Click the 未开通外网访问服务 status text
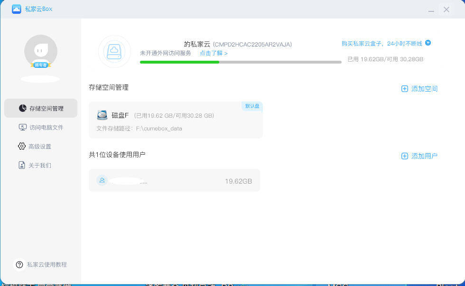465x286 pixels. [166, 53]
